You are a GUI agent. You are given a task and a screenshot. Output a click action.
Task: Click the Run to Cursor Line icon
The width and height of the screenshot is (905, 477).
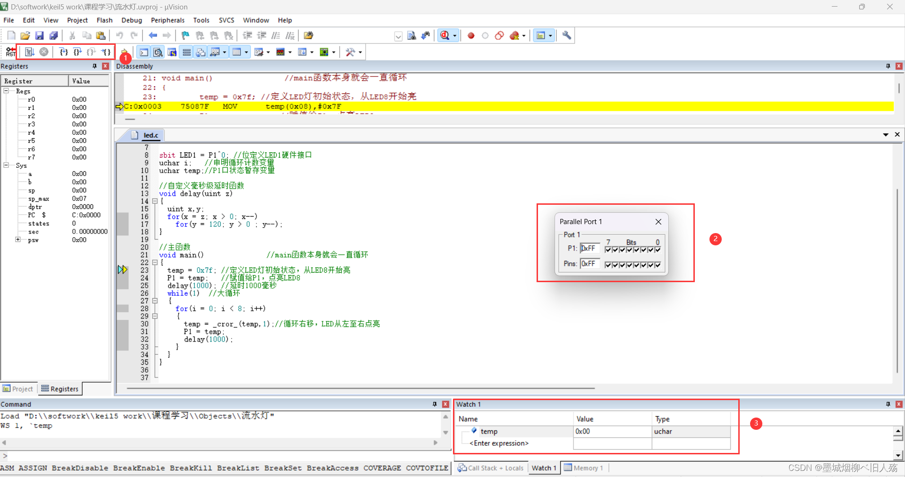[106, 52]
